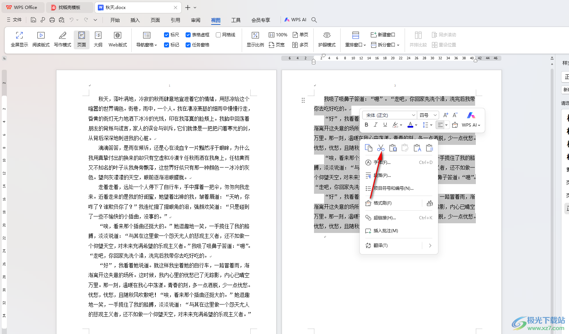
Task: Click the Bold button in floating toolbar
Action: 367,125
